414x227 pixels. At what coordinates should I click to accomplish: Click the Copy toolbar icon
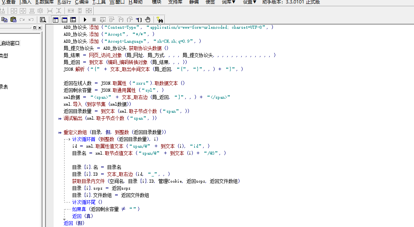(5, 19)
